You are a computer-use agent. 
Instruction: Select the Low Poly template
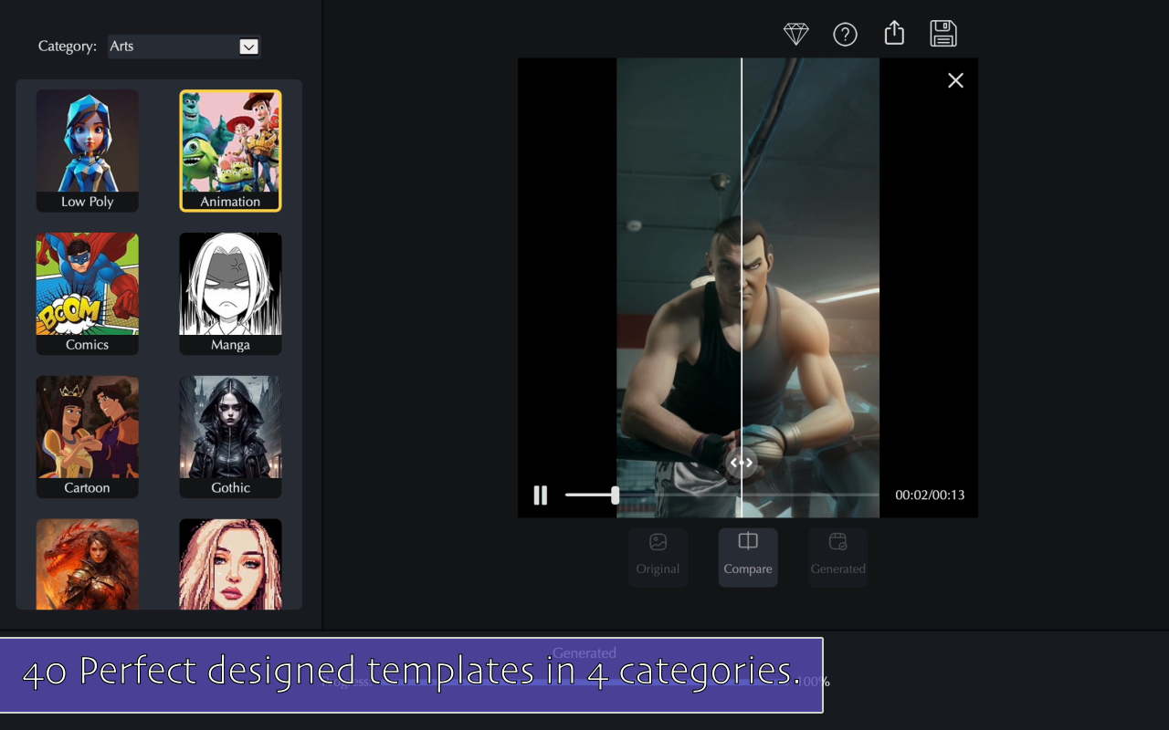(88, 151)
